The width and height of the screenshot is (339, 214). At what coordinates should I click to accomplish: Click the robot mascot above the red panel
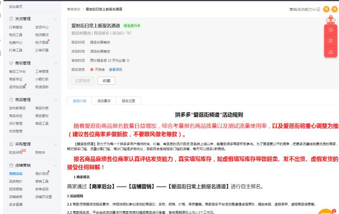point(331,20)
